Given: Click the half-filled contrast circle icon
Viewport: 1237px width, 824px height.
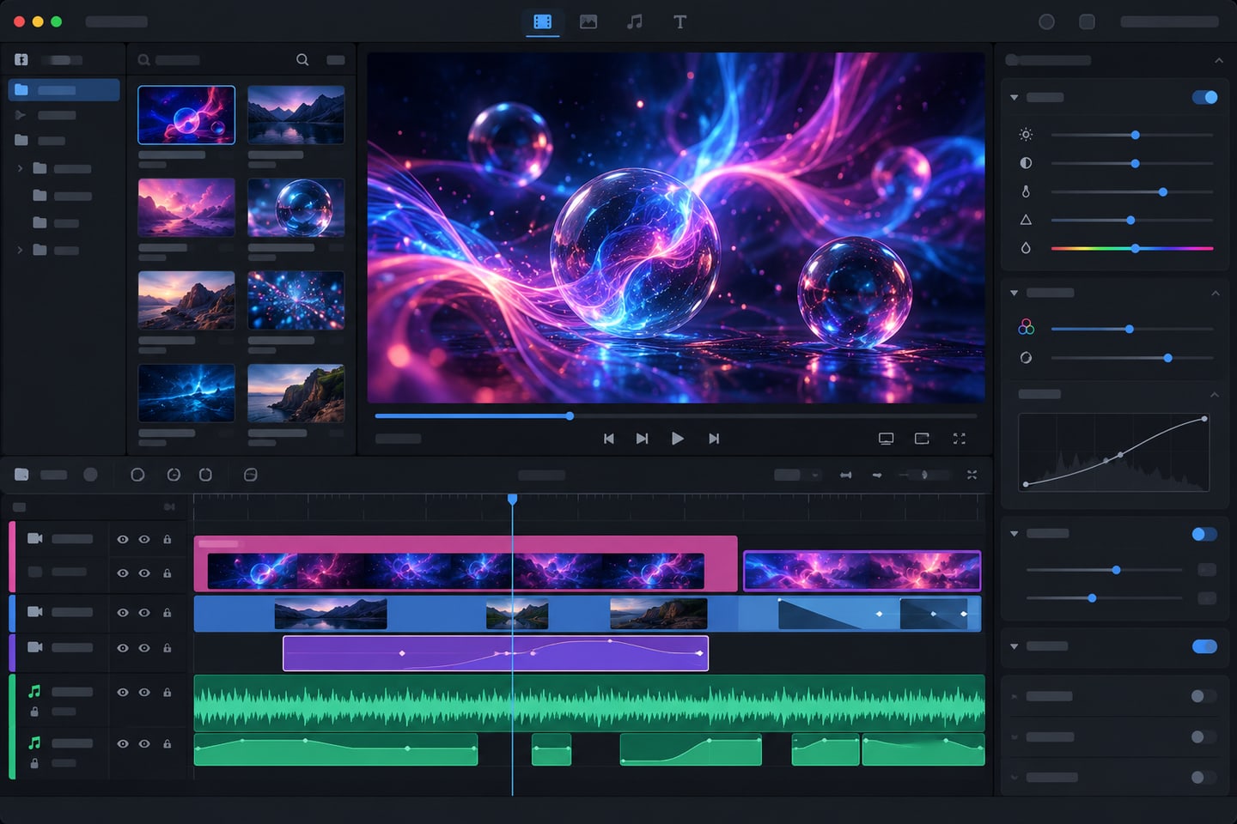Looking at the screenshot, I should click(1026, 163).
